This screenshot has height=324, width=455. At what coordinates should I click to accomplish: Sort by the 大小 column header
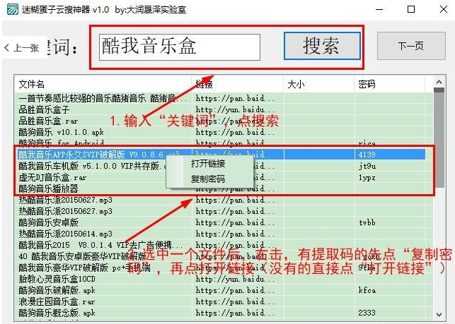[318, 84]
